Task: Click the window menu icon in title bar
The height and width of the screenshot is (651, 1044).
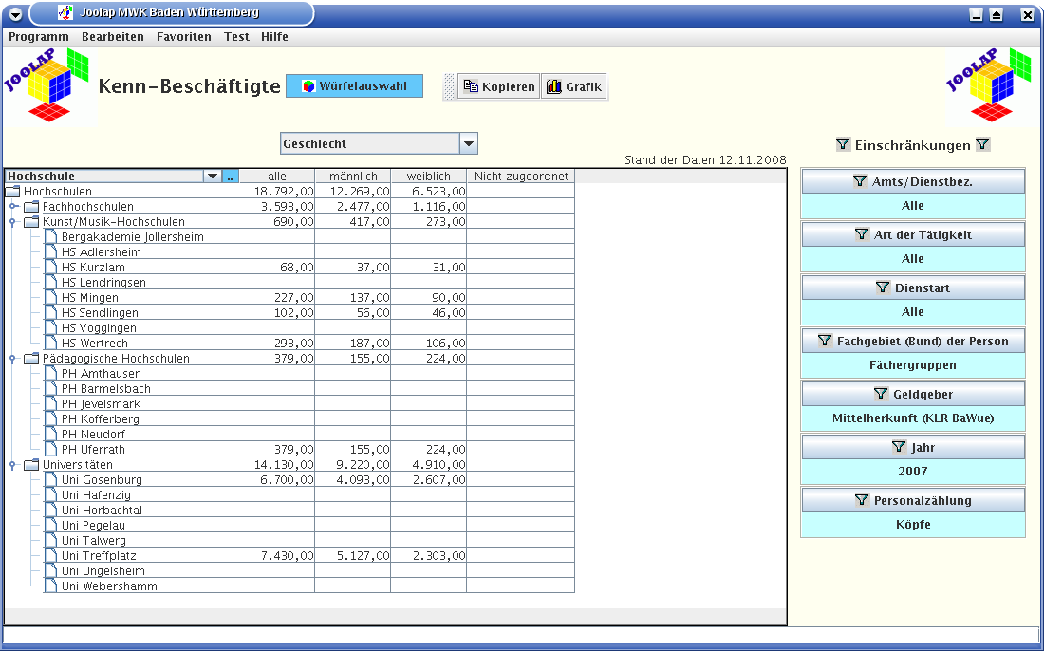Action: [15, 13]
